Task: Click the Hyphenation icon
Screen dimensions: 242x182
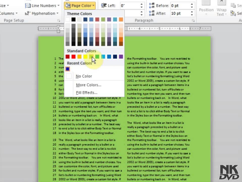Action: pos(28,13)
